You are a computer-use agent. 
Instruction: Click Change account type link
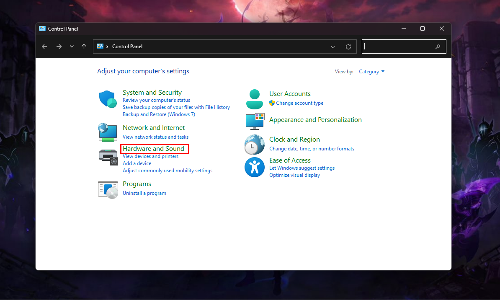pos(299,103)
